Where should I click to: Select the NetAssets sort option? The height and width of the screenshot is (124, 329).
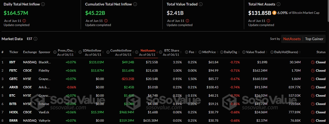[292, 39]
